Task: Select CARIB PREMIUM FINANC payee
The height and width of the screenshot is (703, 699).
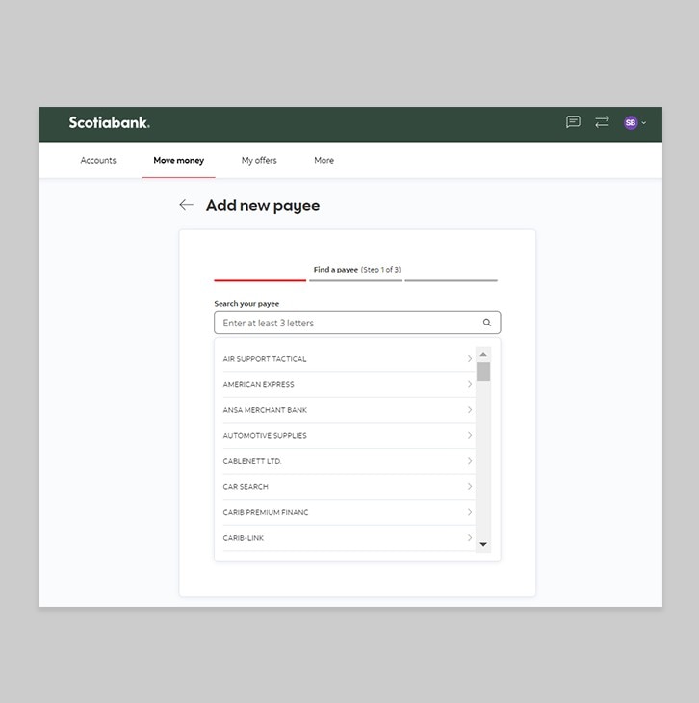Action: (x=349, y=512)
